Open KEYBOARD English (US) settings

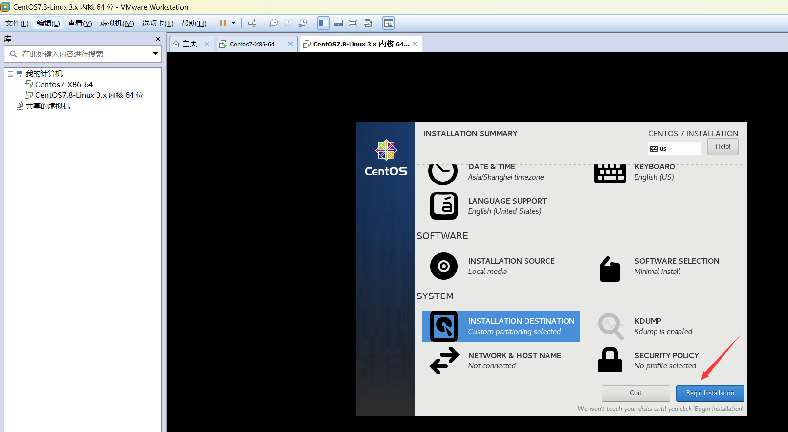[x=655, y=172]
